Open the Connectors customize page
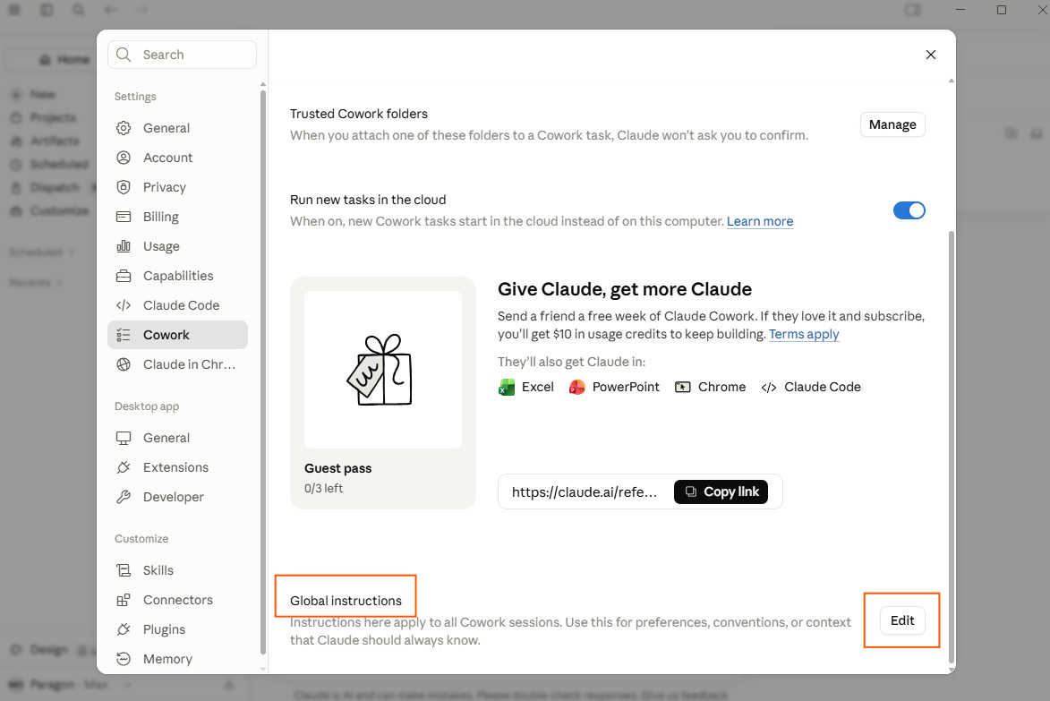The width and height of the screenshot is (1050, 701). [x=177, y=600]
